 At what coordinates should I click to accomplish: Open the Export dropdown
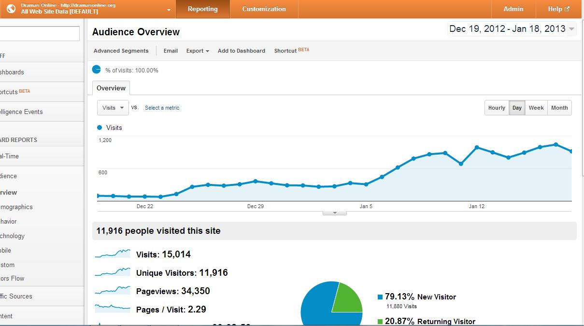click(198, 51)
